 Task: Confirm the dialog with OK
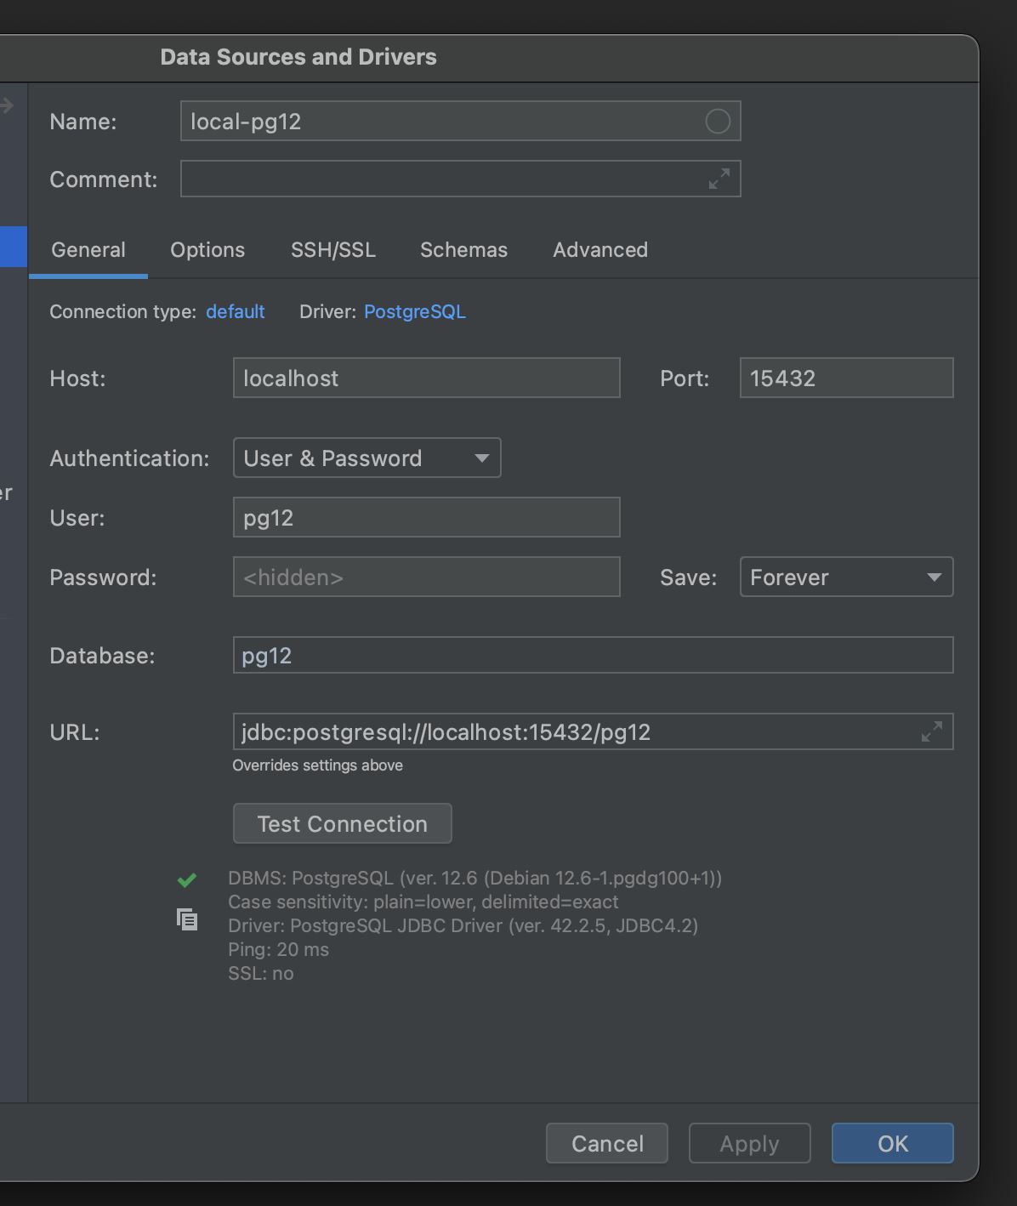pos(893,1144)
